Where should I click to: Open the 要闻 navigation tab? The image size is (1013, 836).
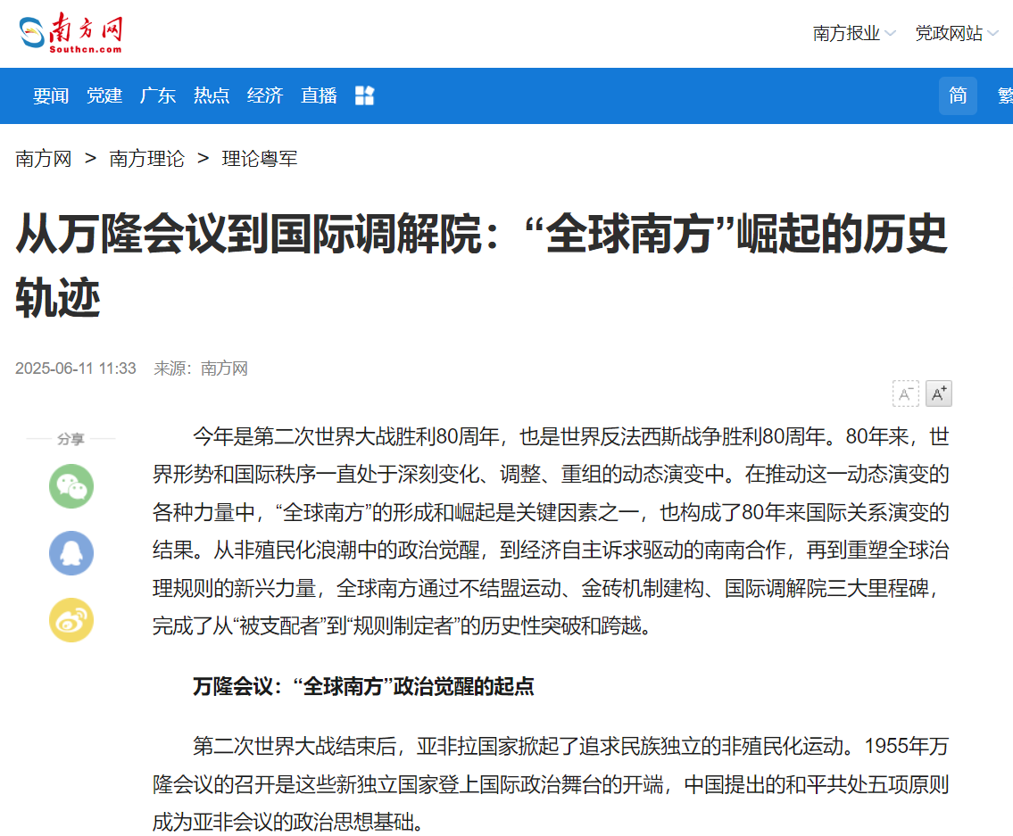[x=51, y=95]
